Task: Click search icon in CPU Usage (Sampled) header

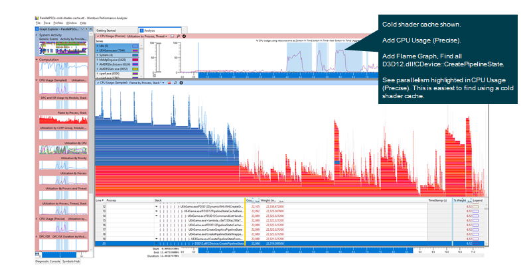Action: tap(175, 83)
